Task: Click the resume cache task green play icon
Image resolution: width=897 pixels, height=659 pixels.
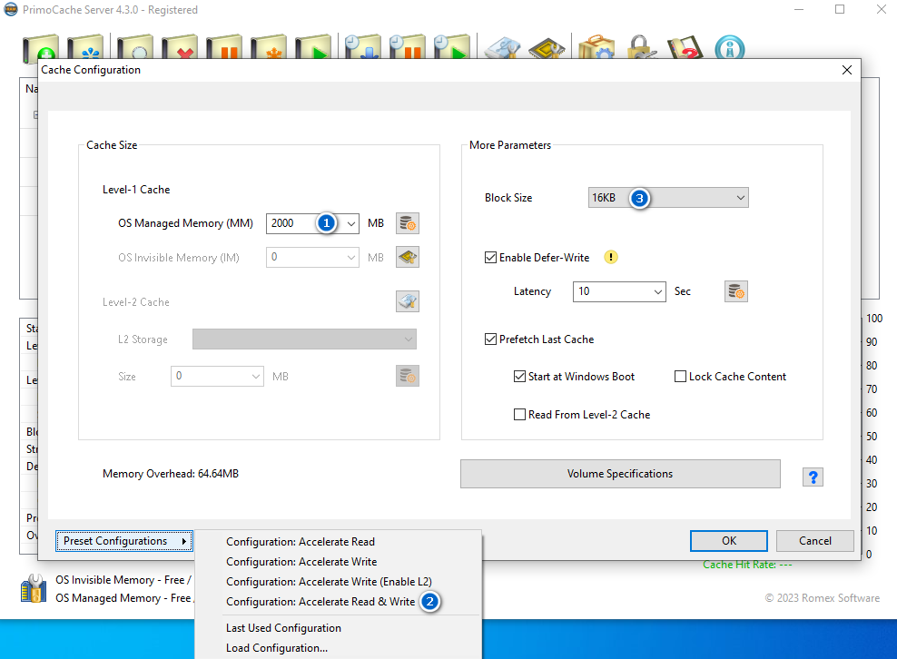Action: (313, 47)
